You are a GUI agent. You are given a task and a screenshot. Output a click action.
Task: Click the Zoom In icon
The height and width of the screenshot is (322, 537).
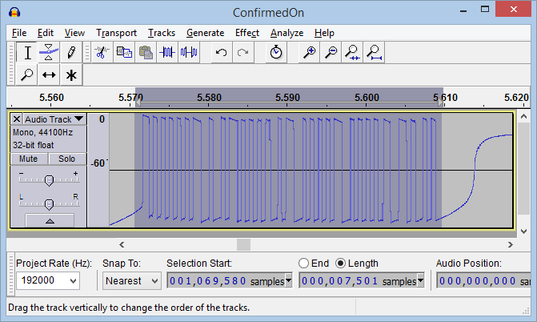tap(309, 53)
